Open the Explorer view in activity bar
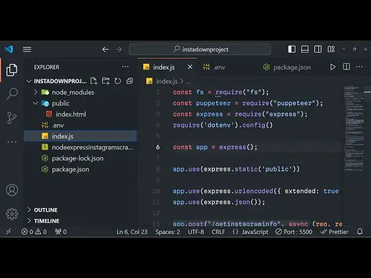This screenshot has height=278, width=371. (12, 70)
